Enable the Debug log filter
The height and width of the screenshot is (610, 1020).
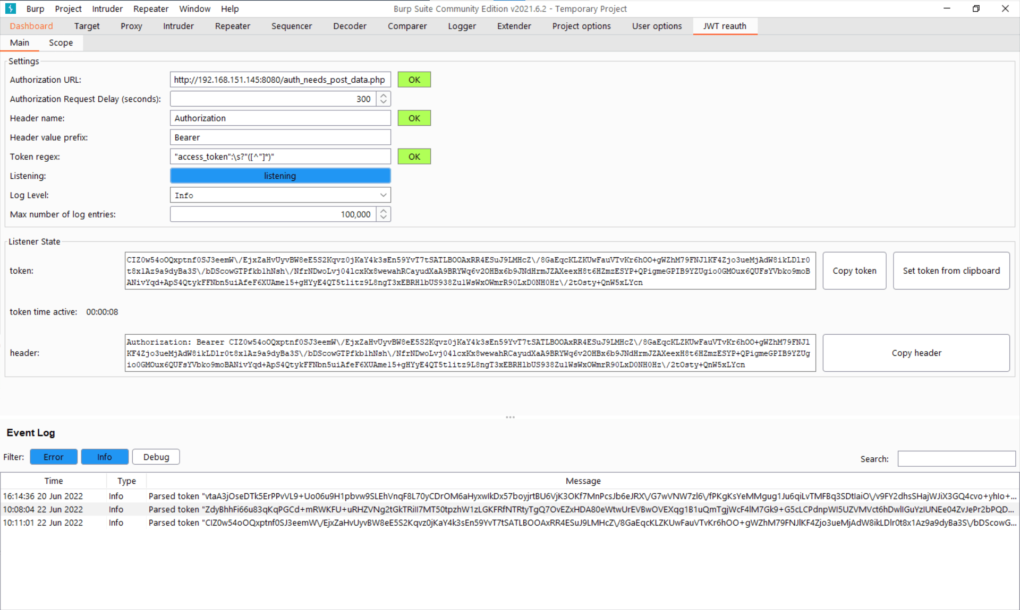pyautogui.click(x=156, y=457)
